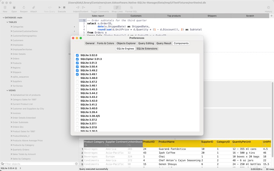This screenshot has height=171, width=274.
Task: Open the Shippers query tab
Action: tap(212, 16)
